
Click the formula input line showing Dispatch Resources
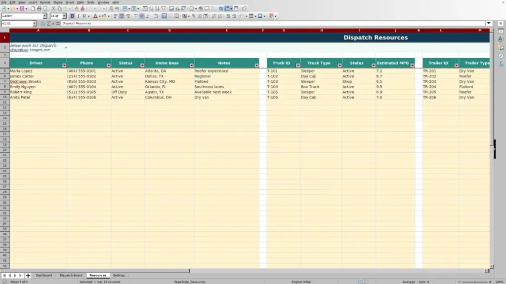pos(273,23)
